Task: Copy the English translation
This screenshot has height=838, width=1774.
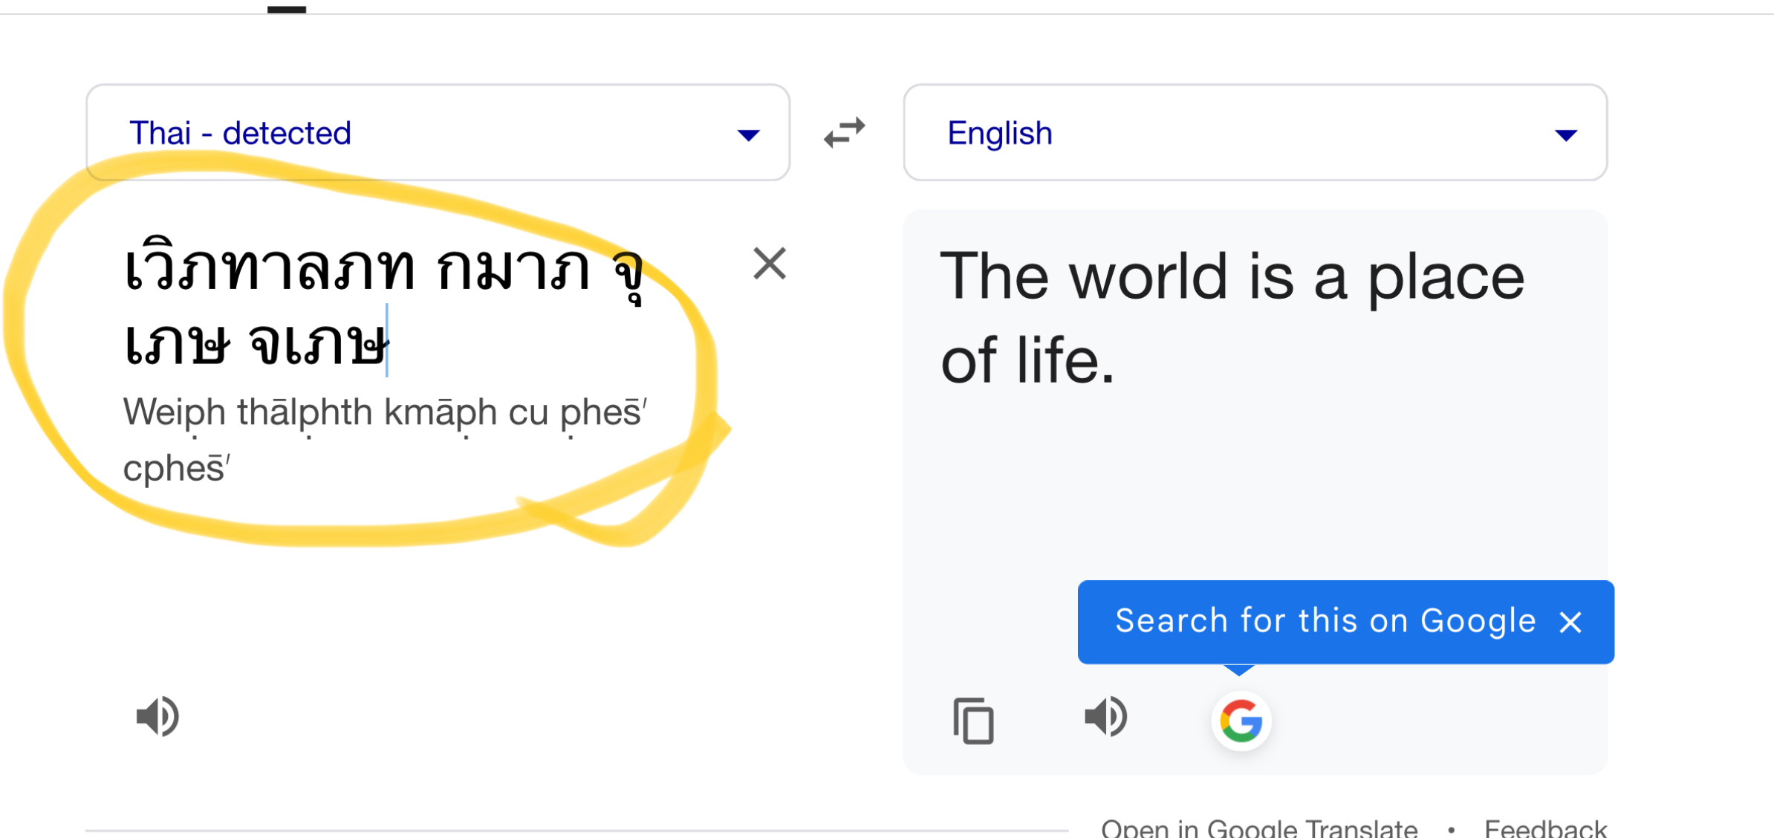Action: point(973,720)
